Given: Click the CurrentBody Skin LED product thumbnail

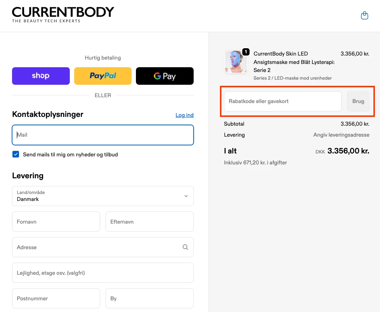Looking at the screenshot, I should (x=236, y=62).
